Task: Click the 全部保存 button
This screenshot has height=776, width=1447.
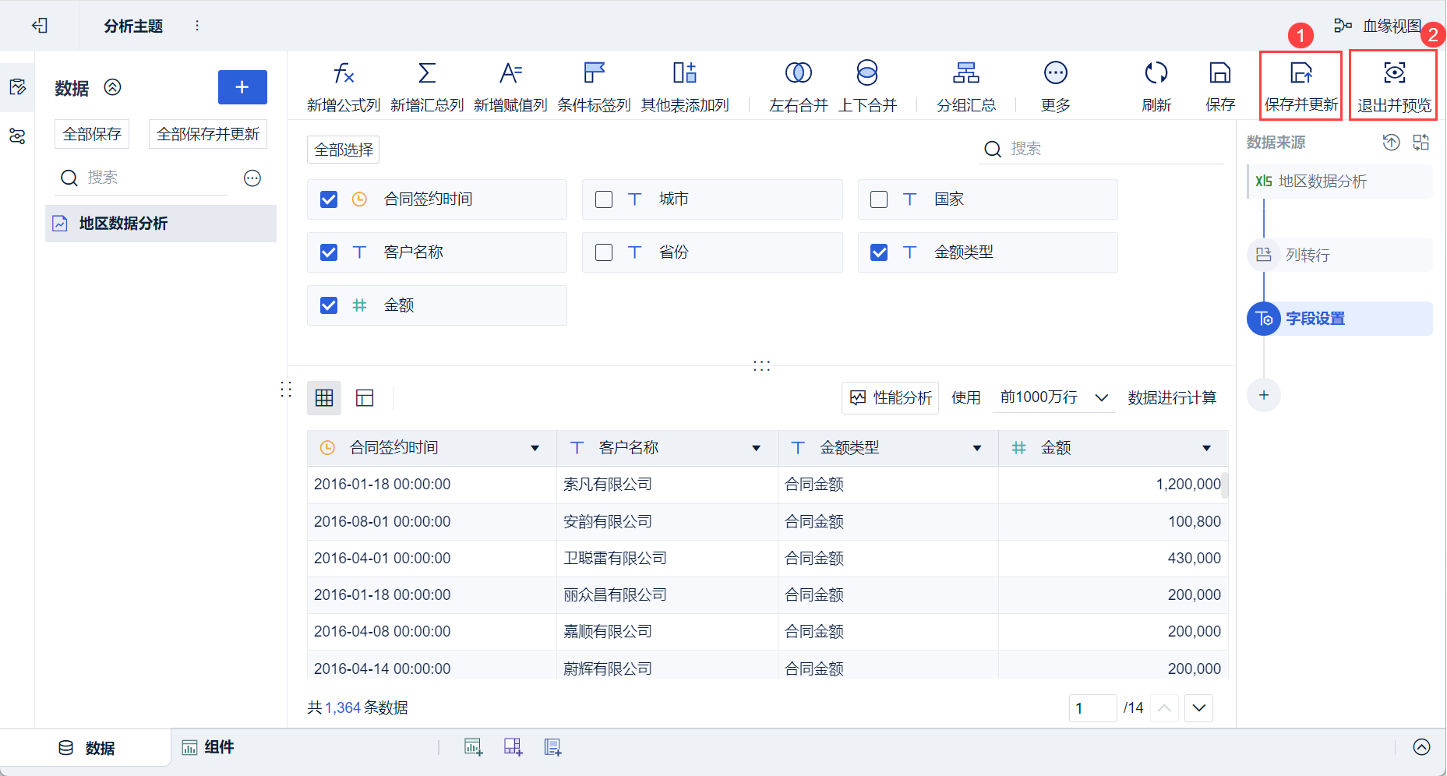Action: [x=92, y=134]
